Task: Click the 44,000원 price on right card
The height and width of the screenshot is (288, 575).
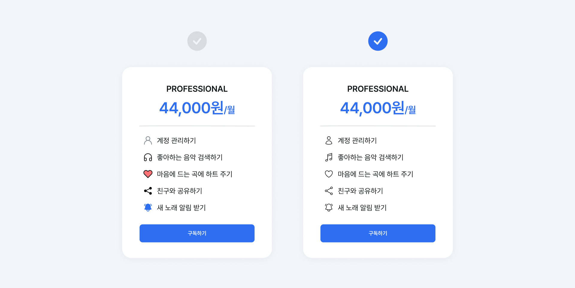Action: 378,108
